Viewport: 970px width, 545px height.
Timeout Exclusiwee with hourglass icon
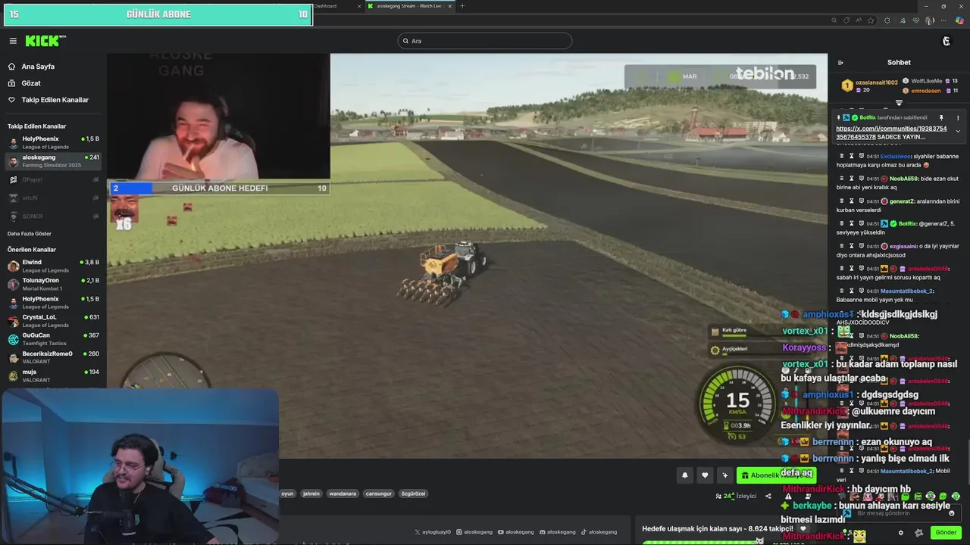point(851,156)
